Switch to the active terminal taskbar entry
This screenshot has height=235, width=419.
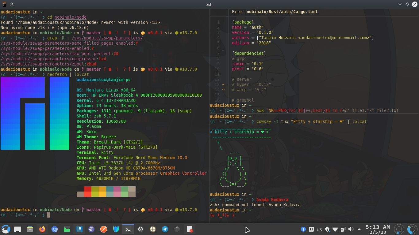128,229
